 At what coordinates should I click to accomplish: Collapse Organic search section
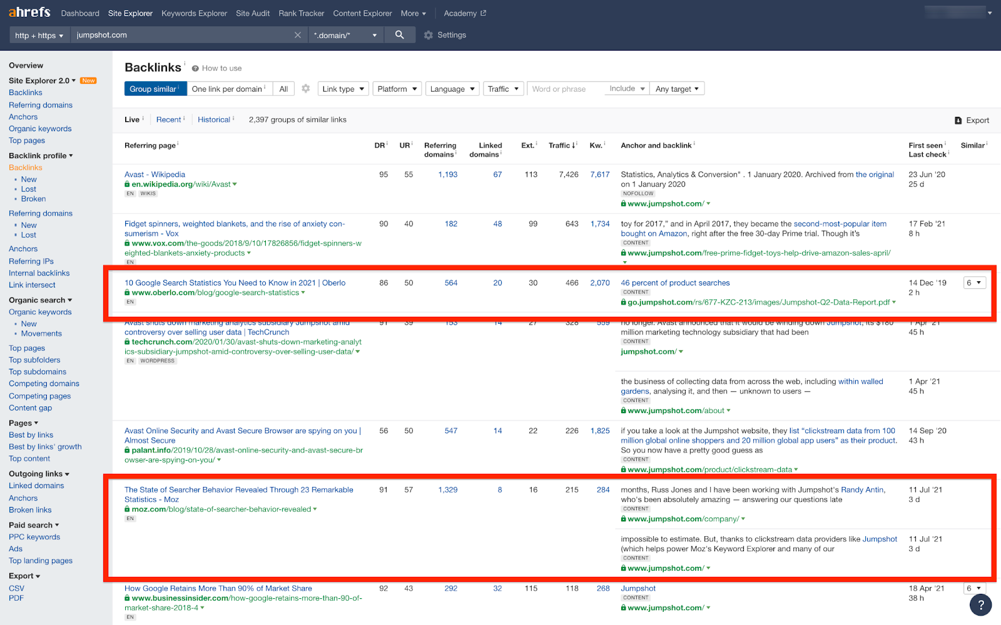click(x=40, y=300)
